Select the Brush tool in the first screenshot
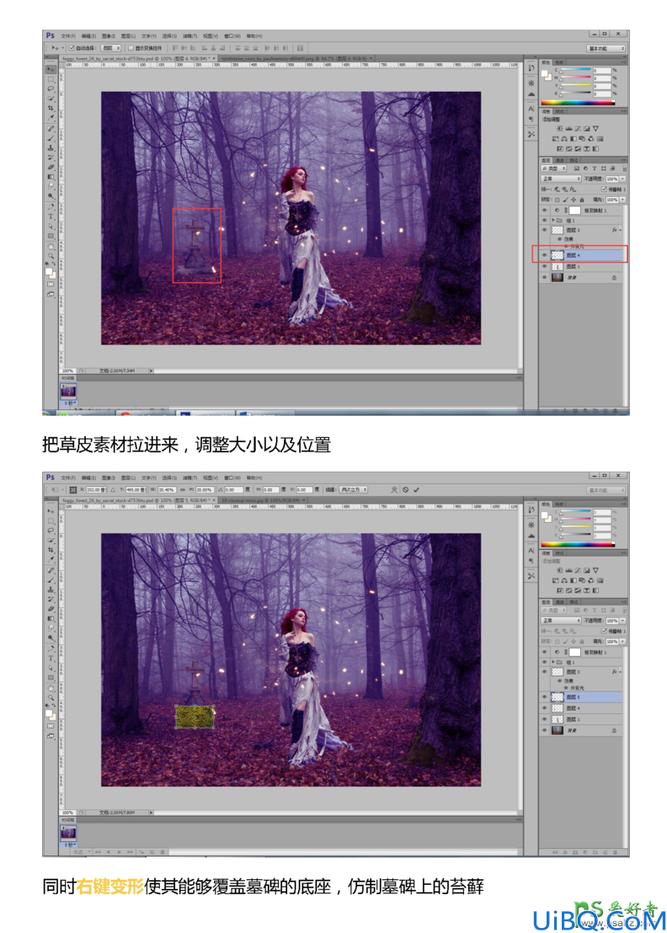This screenshot has width=667, height=933. 51,138
